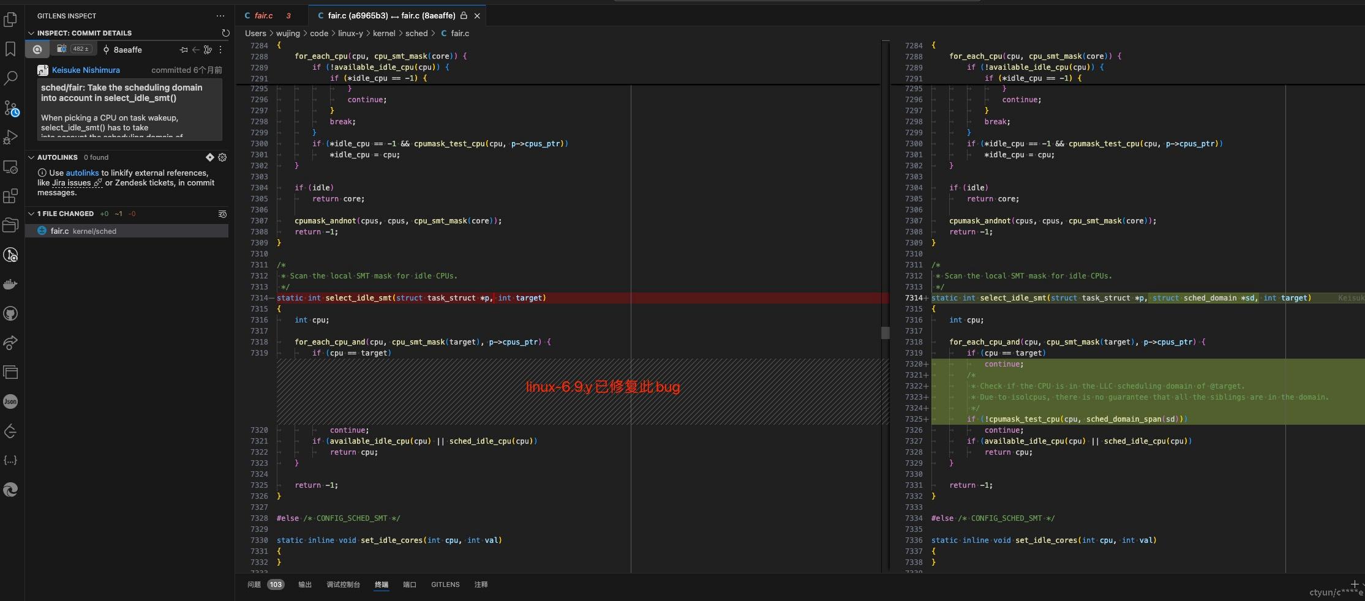Screen dimensions: 1365x601
Task: Open the wujing breadcrumb dropdown
Action: pyautogui.click(x=288, y=33)
